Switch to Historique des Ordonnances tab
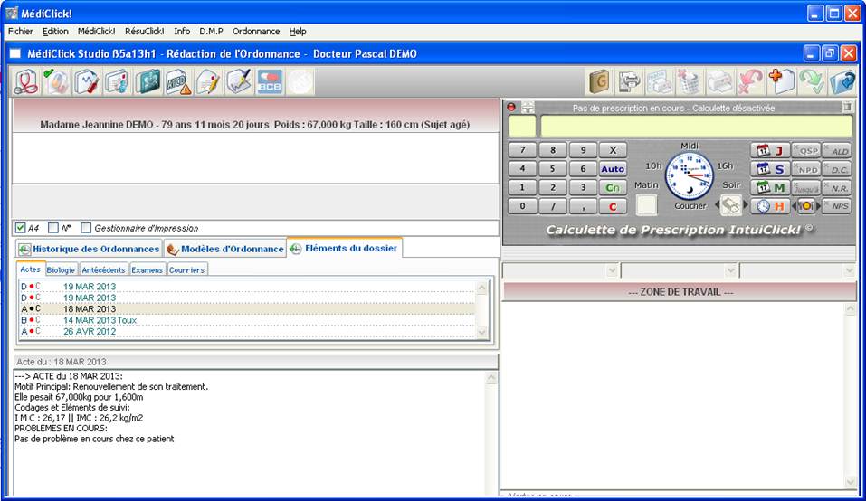 tap(89, 249)
